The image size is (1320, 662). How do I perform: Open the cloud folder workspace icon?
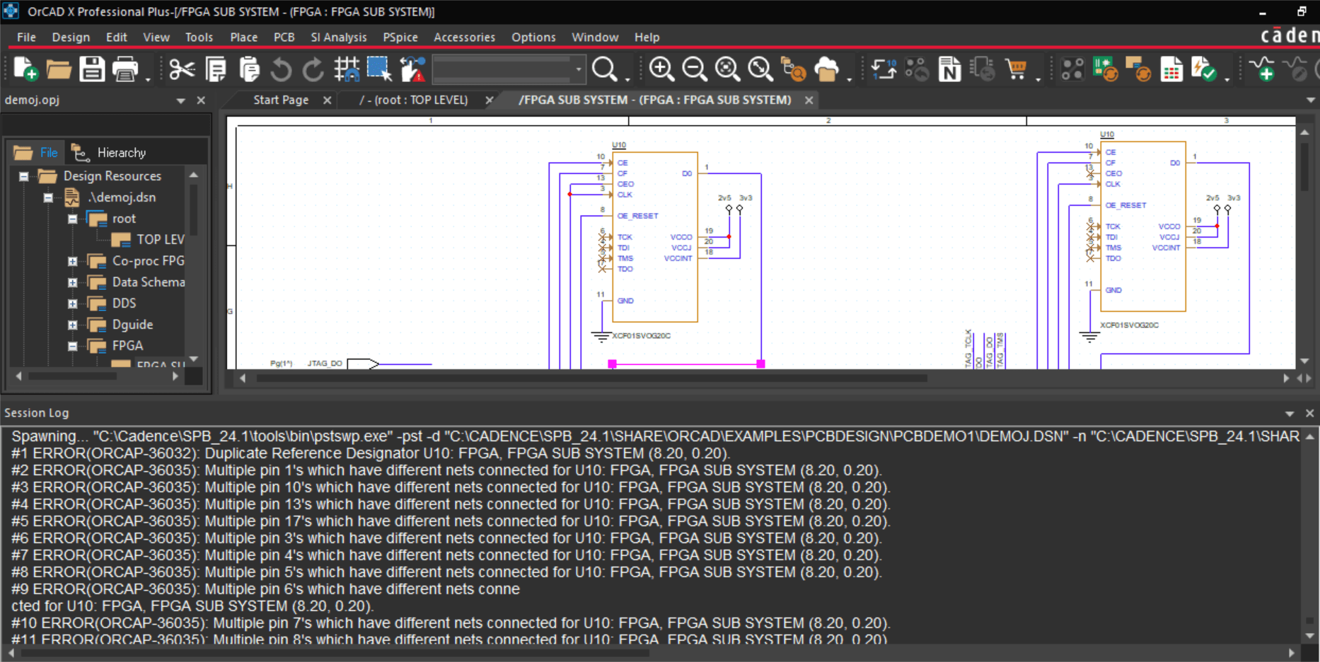pos(826,69)
